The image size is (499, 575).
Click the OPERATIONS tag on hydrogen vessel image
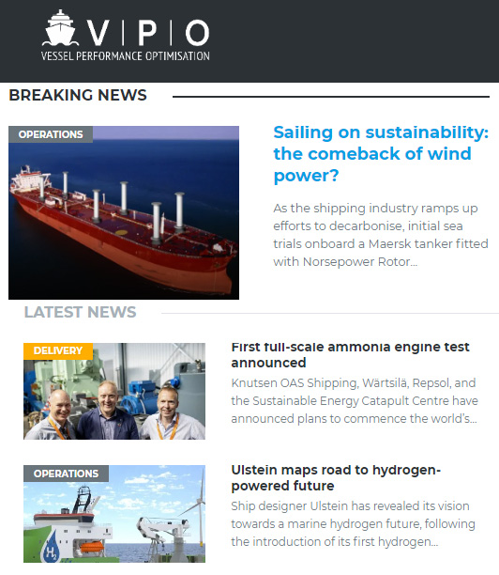66,474
